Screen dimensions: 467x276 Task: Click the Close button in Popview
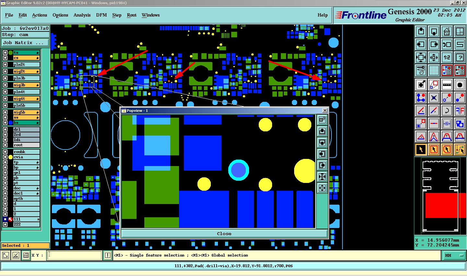tap(224, 234)
